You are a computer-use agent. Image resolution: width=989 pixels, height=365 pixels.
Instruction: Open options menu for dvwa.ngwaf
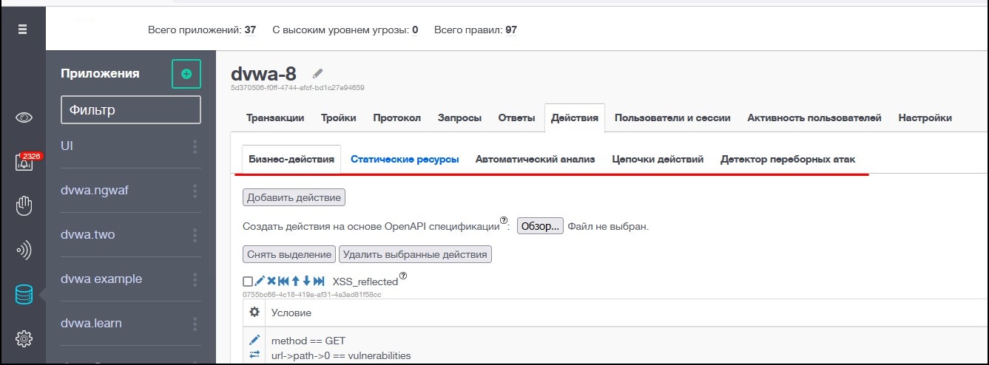click(x=195, y=191)
